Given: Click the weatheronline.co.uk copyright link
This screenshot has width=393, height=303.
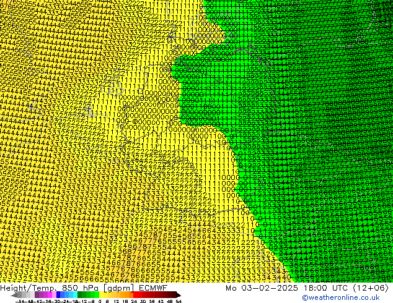Looking at the screenshot, I should coord(340,297).
